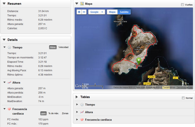Show Velocidad instead of Ritmo
Image resolution: width=195 pixels, height=127 pixels.
[63, 47]
